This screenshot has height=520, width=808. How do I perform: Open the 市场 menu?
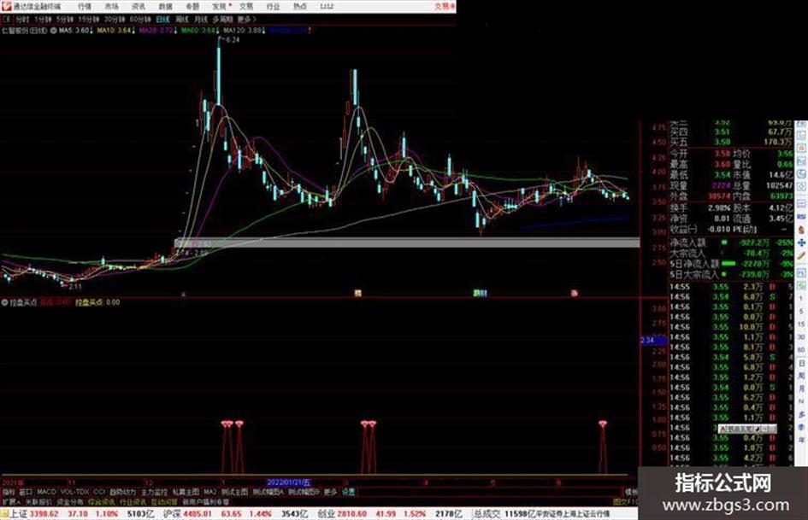tap(111, 6)
